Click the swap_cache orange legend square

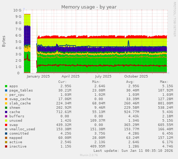[6, 99]
